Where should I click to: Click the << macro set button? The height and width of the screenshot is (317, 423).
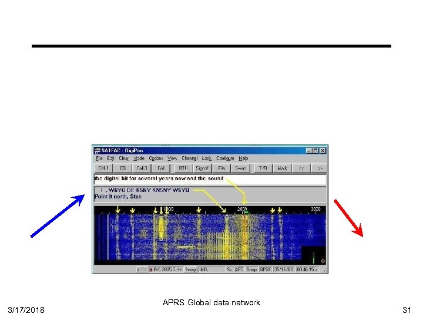[301, 168]
